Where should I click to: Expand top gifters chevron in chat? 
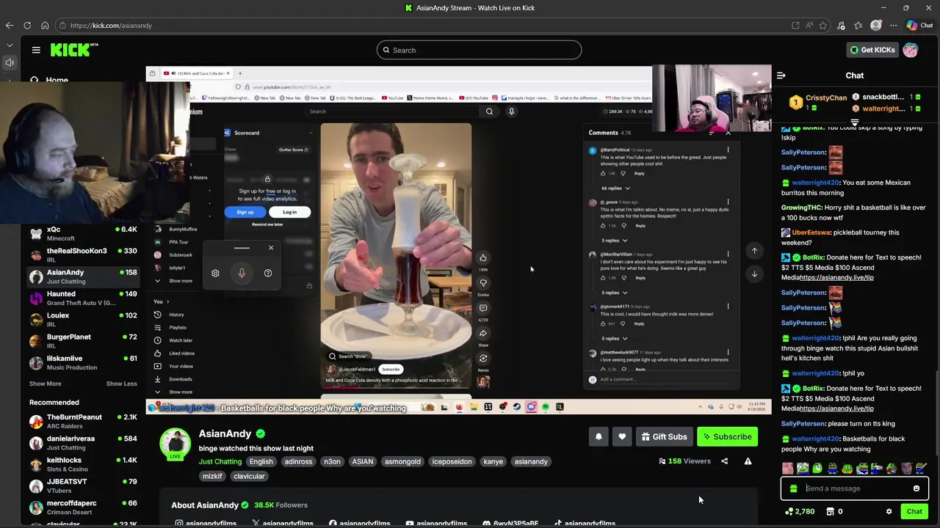[x=854, y=122]
